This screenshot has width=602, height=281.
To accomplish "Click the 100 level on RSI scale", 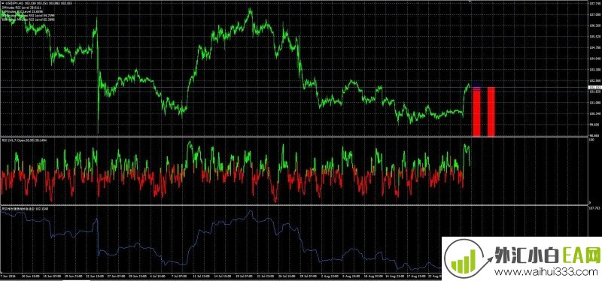I will click(591, 140).
